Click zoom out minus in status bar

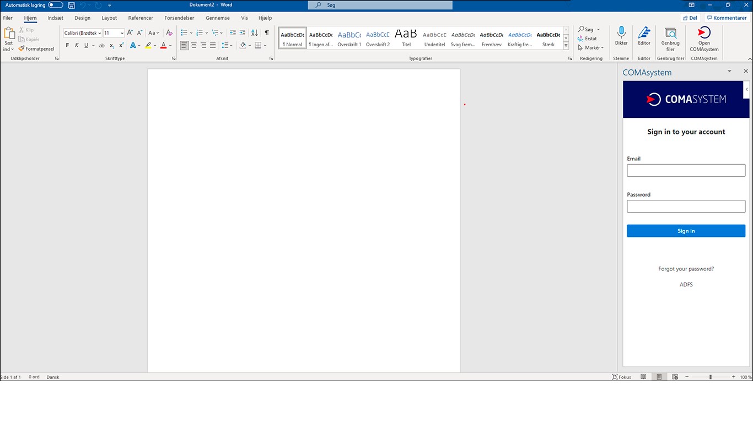coord(687,377)
